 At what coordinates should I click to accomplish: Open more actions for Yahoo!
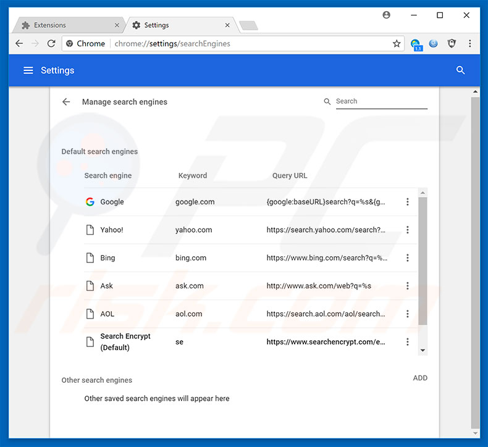coord(408,230)
